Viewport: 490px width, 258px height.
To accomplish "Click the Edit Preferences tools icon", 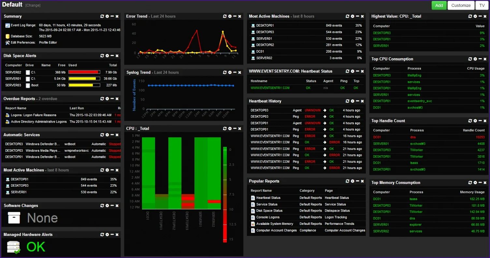I will (8, 43).
